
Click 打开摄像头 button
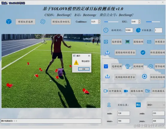pyautogui.click(x=115, y=91)
